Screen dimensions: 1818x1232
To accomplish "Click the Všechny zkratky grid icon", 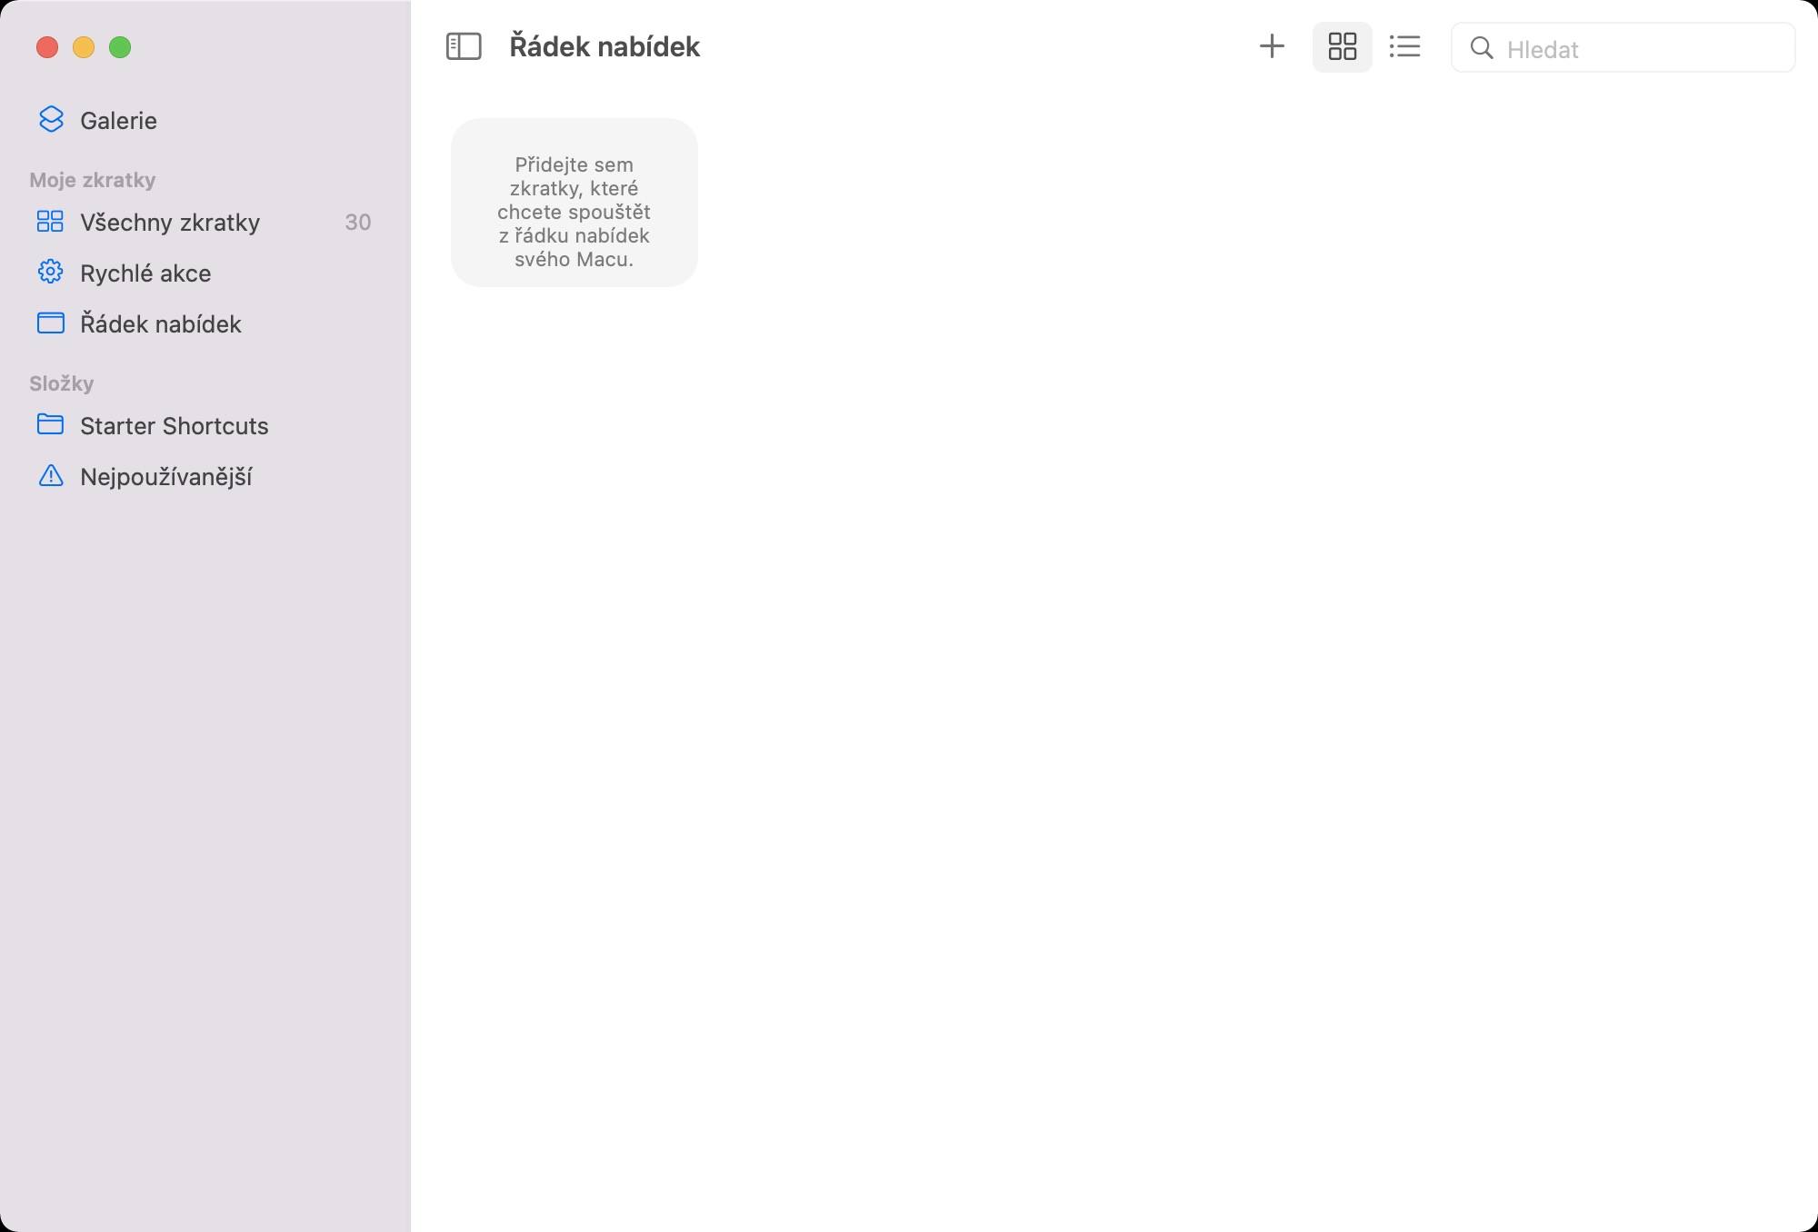I will pyautogui.click(x=50, y=222).
